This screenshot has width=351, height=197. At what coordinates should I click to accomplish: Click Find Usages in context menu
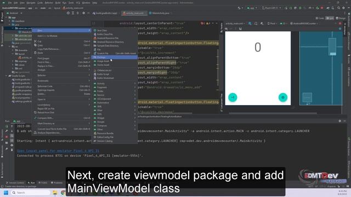click(61, 59)
